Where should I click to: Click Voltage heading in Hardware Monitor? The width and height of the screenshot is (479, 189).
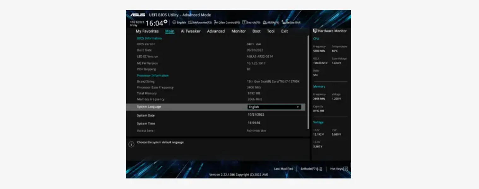tap(318, 122)
